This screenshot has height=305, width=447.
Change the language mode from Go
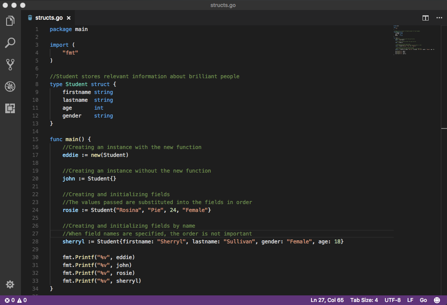pyautogui.click(x=423, y=300)
